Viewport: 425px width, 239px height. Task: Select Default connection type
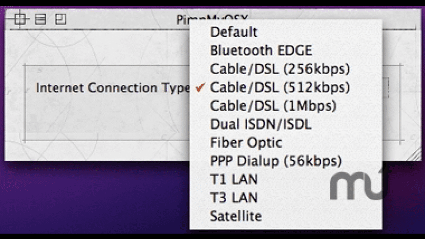click(234, 33)
